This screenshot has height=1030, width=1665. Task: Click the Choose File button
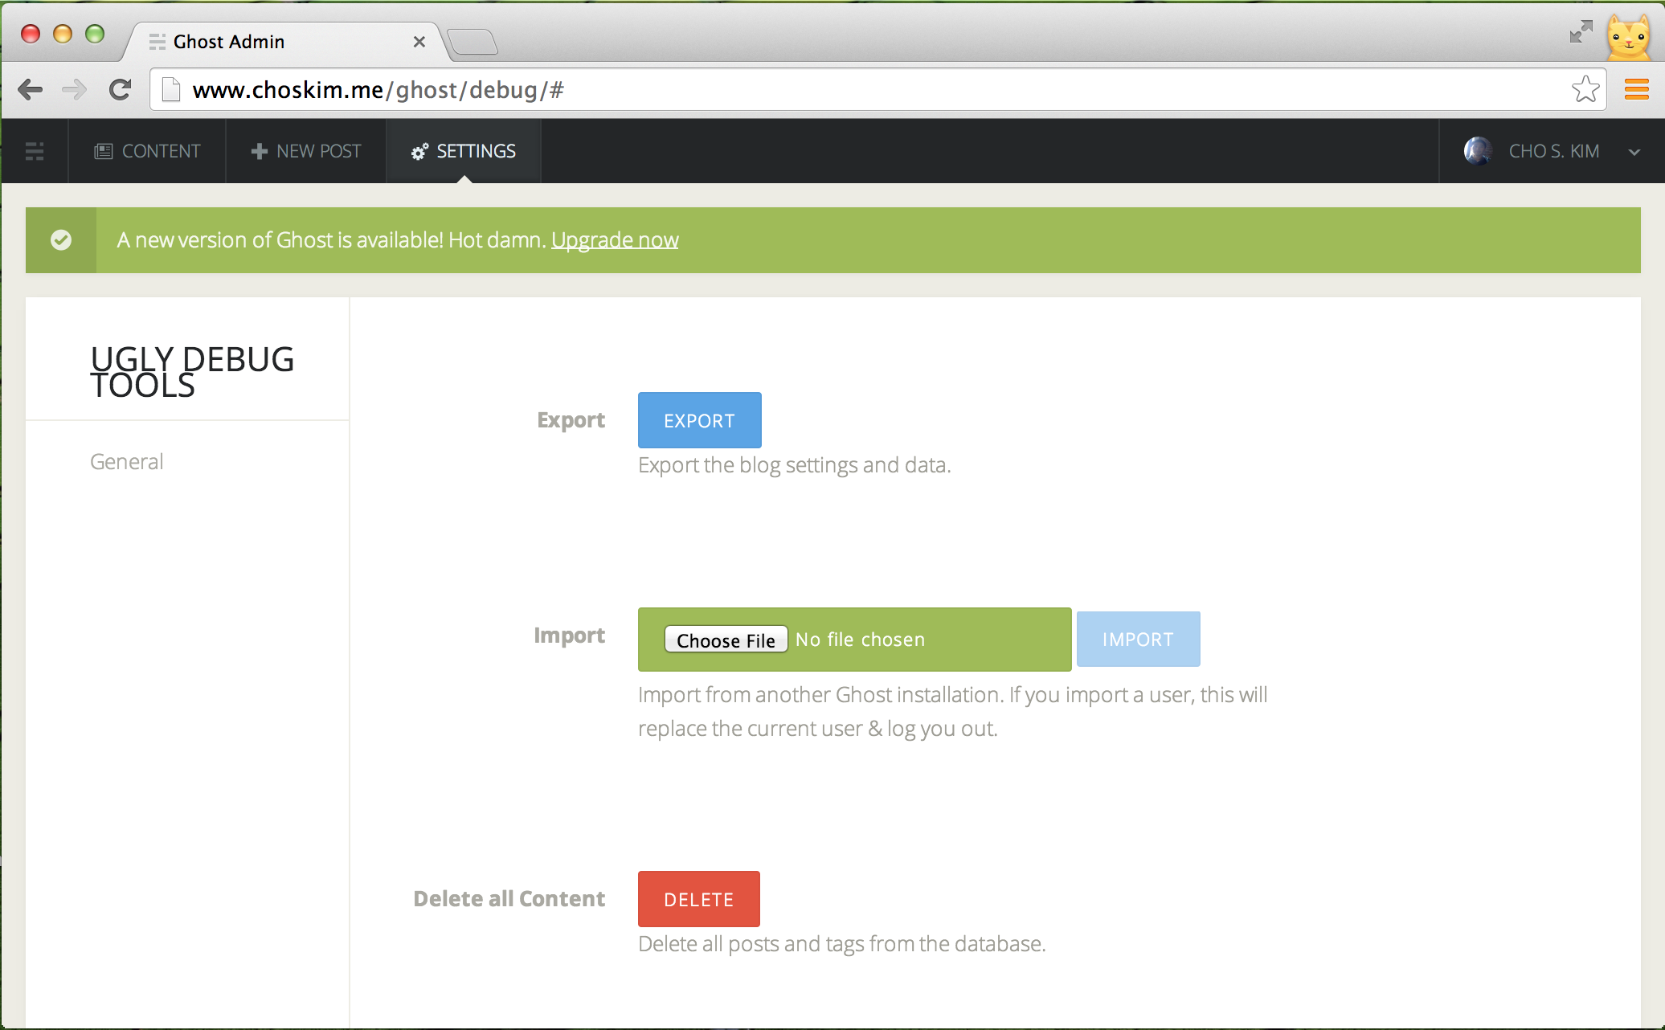(x=725, y=640)
